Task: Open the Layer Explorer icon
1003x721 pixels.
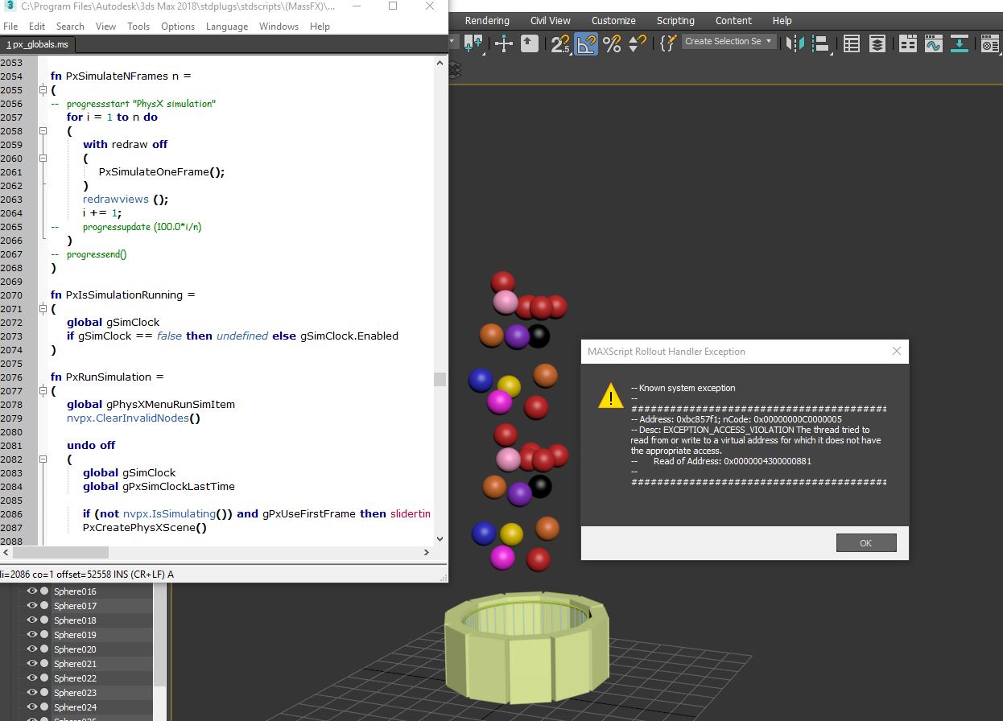Action: 877,43
